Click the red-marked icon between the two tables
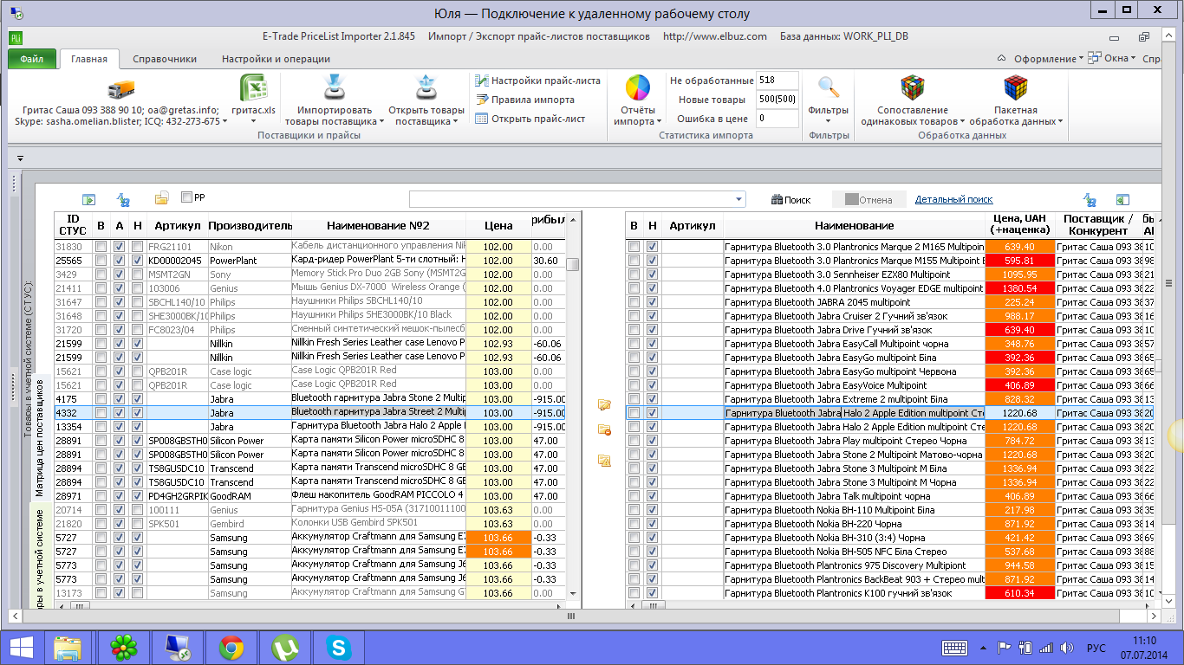Image resolution: width=1184 pixels, height=665 pixels. pyautogui.click(x=604, y=429)
